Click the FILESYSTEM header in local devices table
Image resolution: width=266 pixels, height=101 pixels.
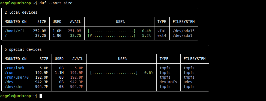pos(184,22)
